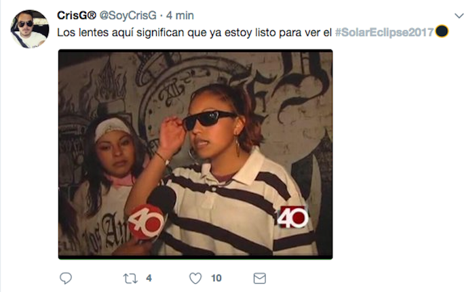Viewport: 475px width, 292px height.
Task: Open the attached interview image
Action: click(195, 154)
